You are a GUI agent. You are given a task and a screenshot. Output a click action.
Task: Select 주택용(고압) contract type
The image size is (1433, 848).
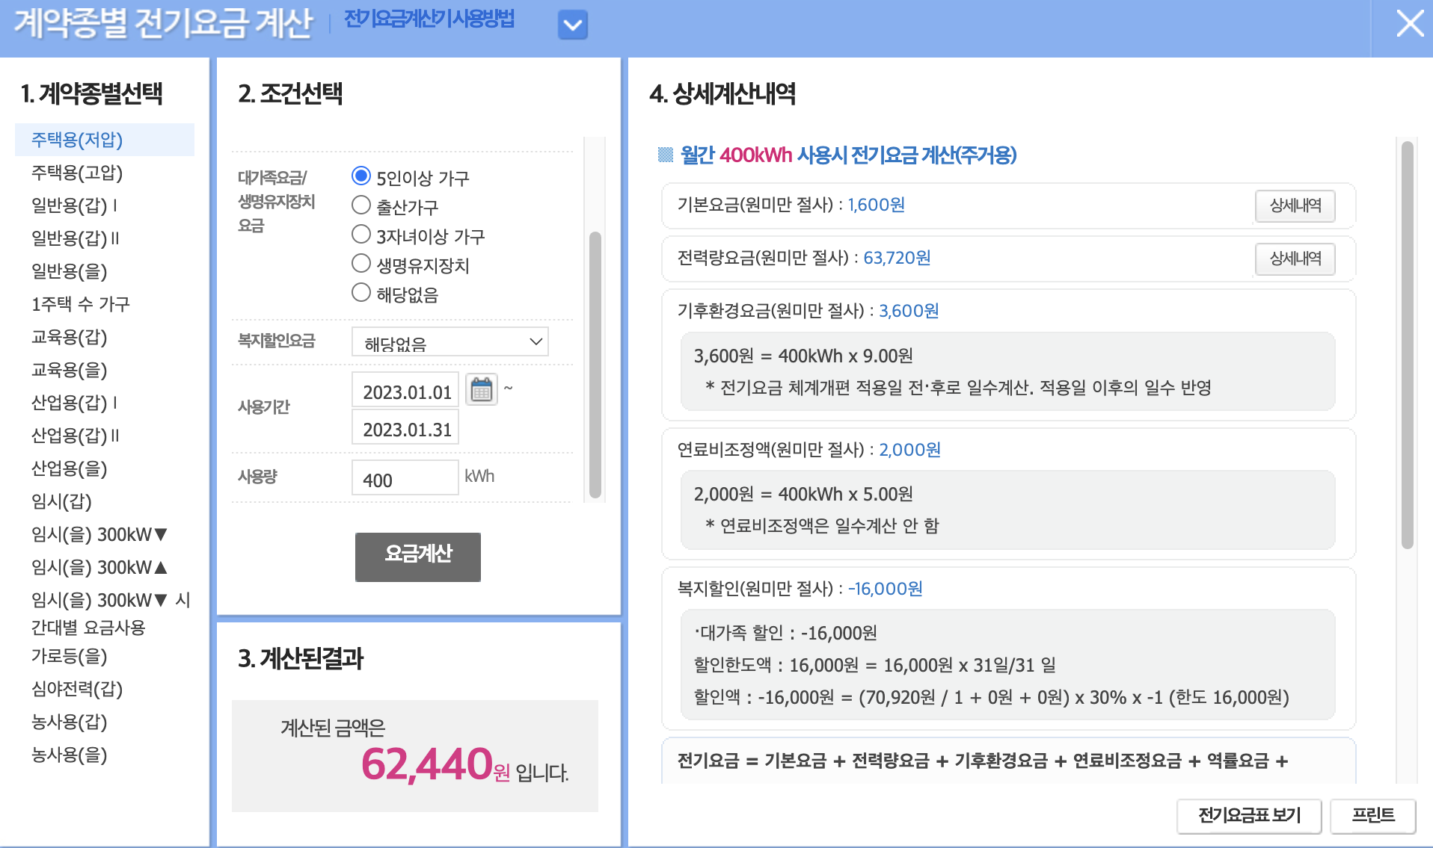(77, 173)
